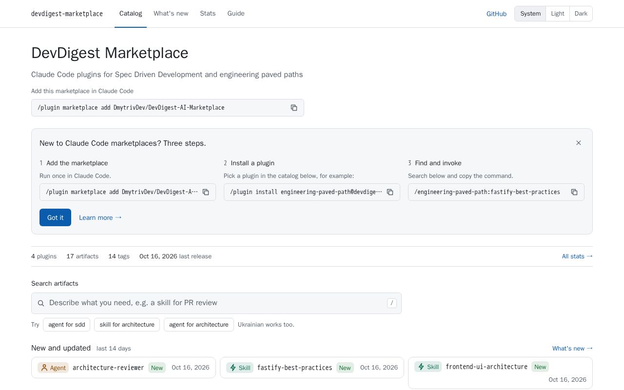Open the Stats tab
Viewport: 624px width, 390px height.
point(208,14)
